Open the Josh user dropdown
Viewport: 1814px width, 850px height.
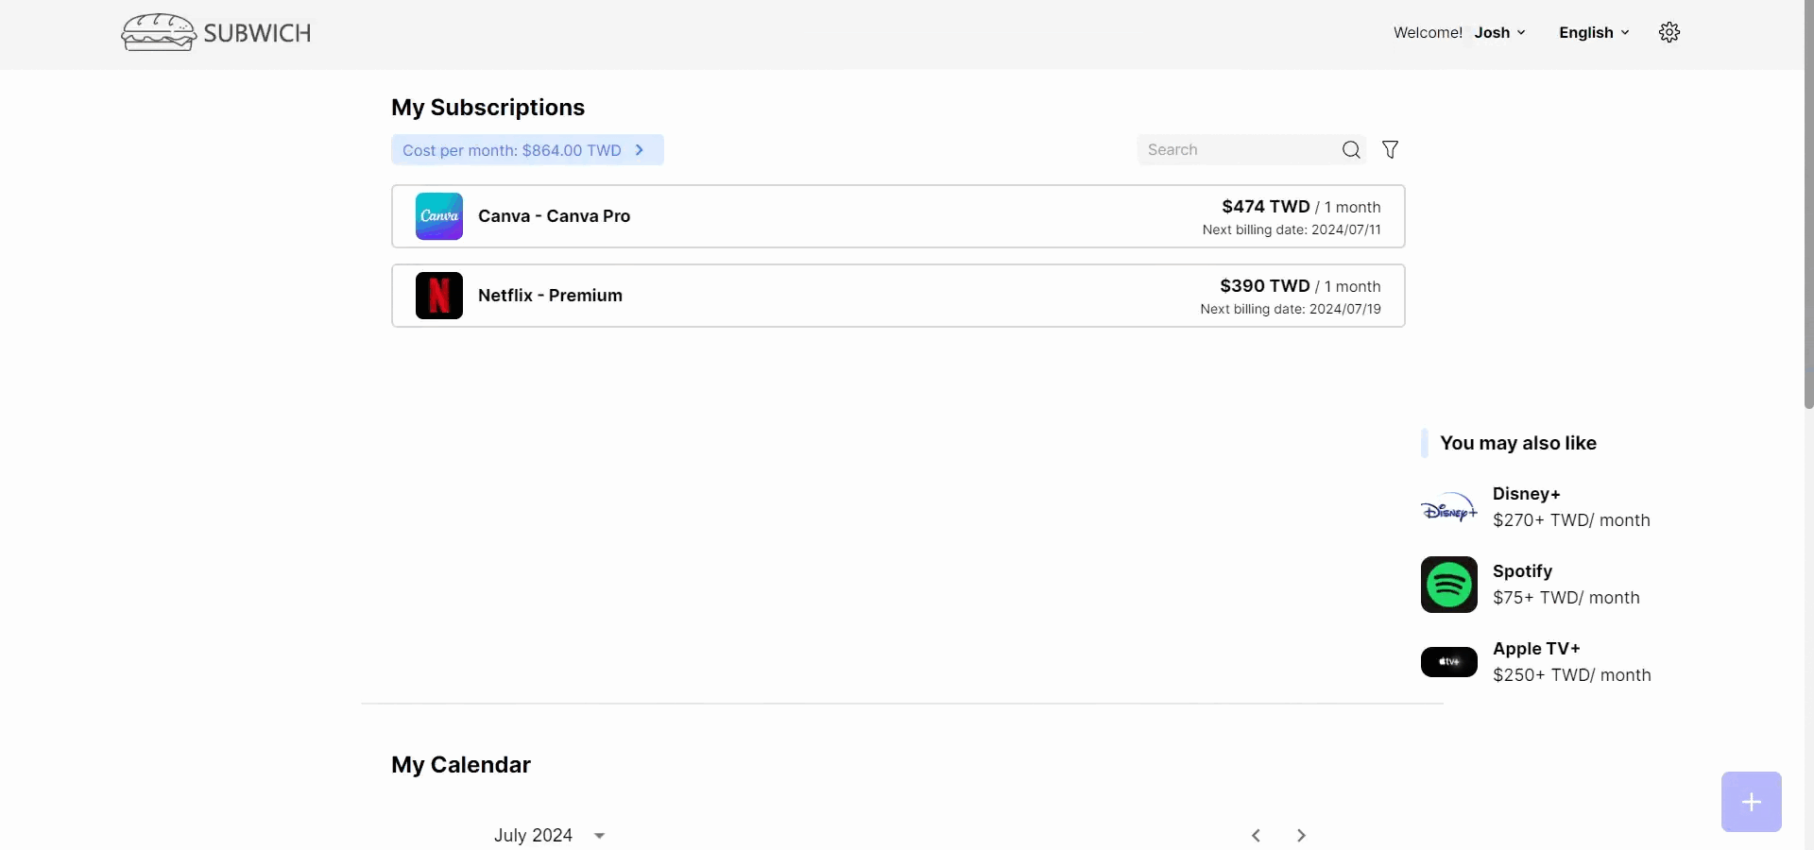1500,32
